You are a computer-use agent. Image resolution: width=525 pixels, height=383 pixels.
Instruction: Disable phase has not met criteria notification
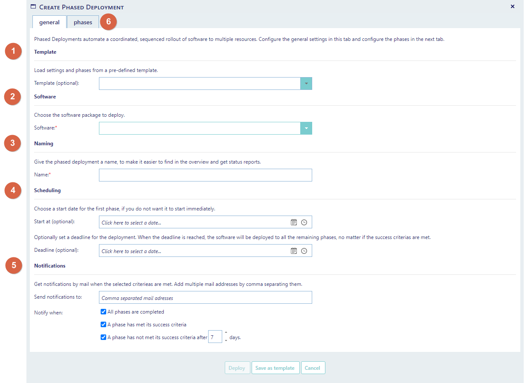(103, 337)
